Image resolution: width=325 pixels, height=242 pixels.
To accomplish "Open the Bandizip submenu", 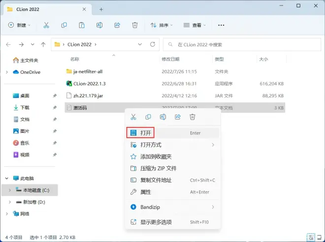I will 173,207.
